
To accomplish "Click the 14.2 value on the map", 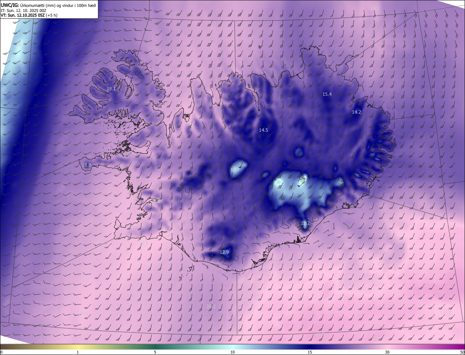I will [356, 112].
